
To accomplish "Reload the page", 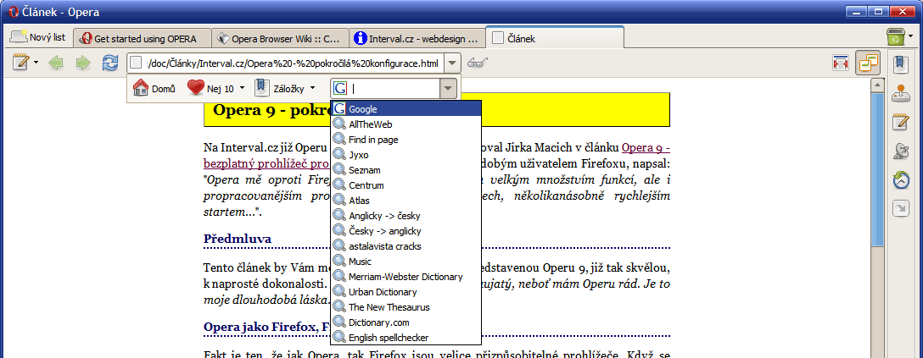I will tap(110, 63).
